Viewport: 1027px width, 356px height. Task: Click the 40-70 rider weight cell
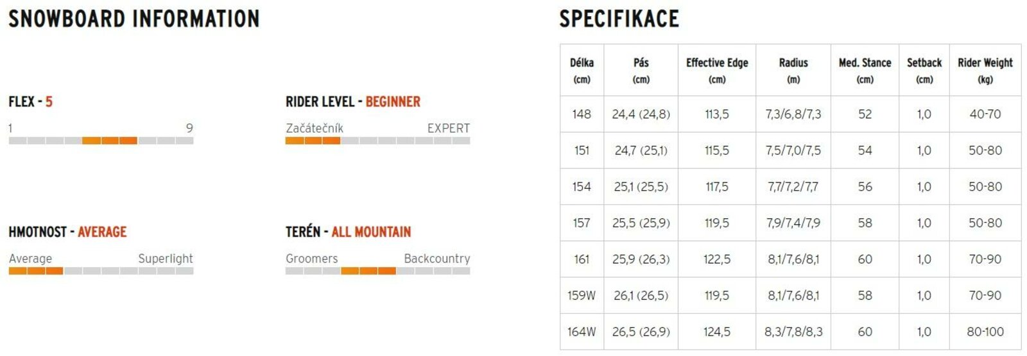pyautogui.click(x=985, y=114)
